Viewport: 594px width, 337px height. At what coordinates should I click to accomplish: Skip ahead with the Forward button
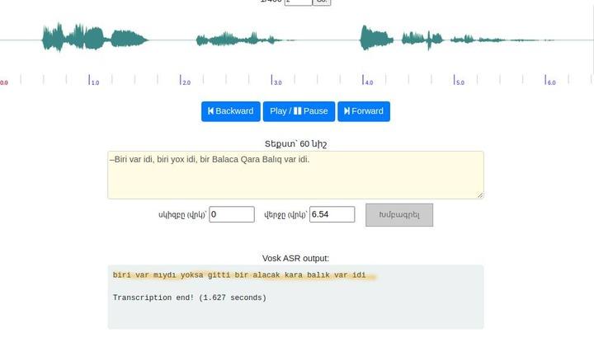[363, 111]
